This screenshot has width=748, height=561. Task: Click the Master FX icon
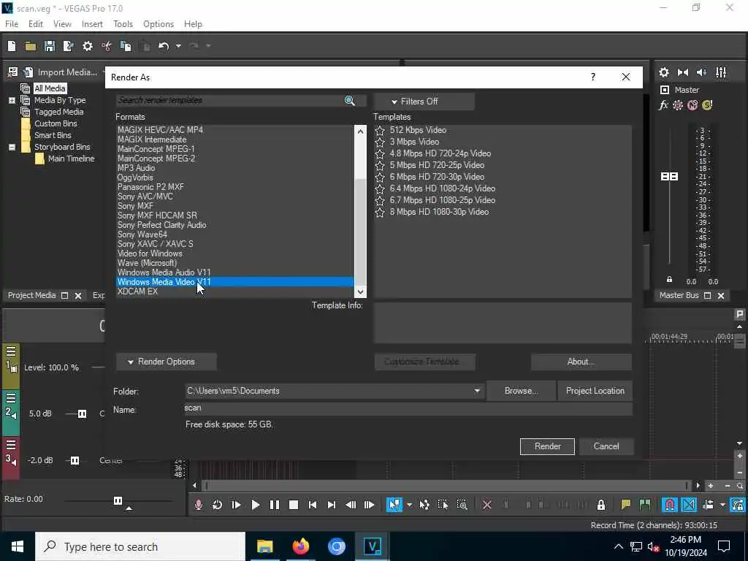pos(663,105)
